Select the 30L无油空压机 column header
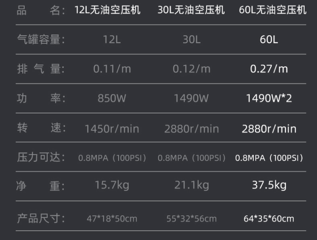317x240 pixels. pyautogui.click(x=191, y=10)
